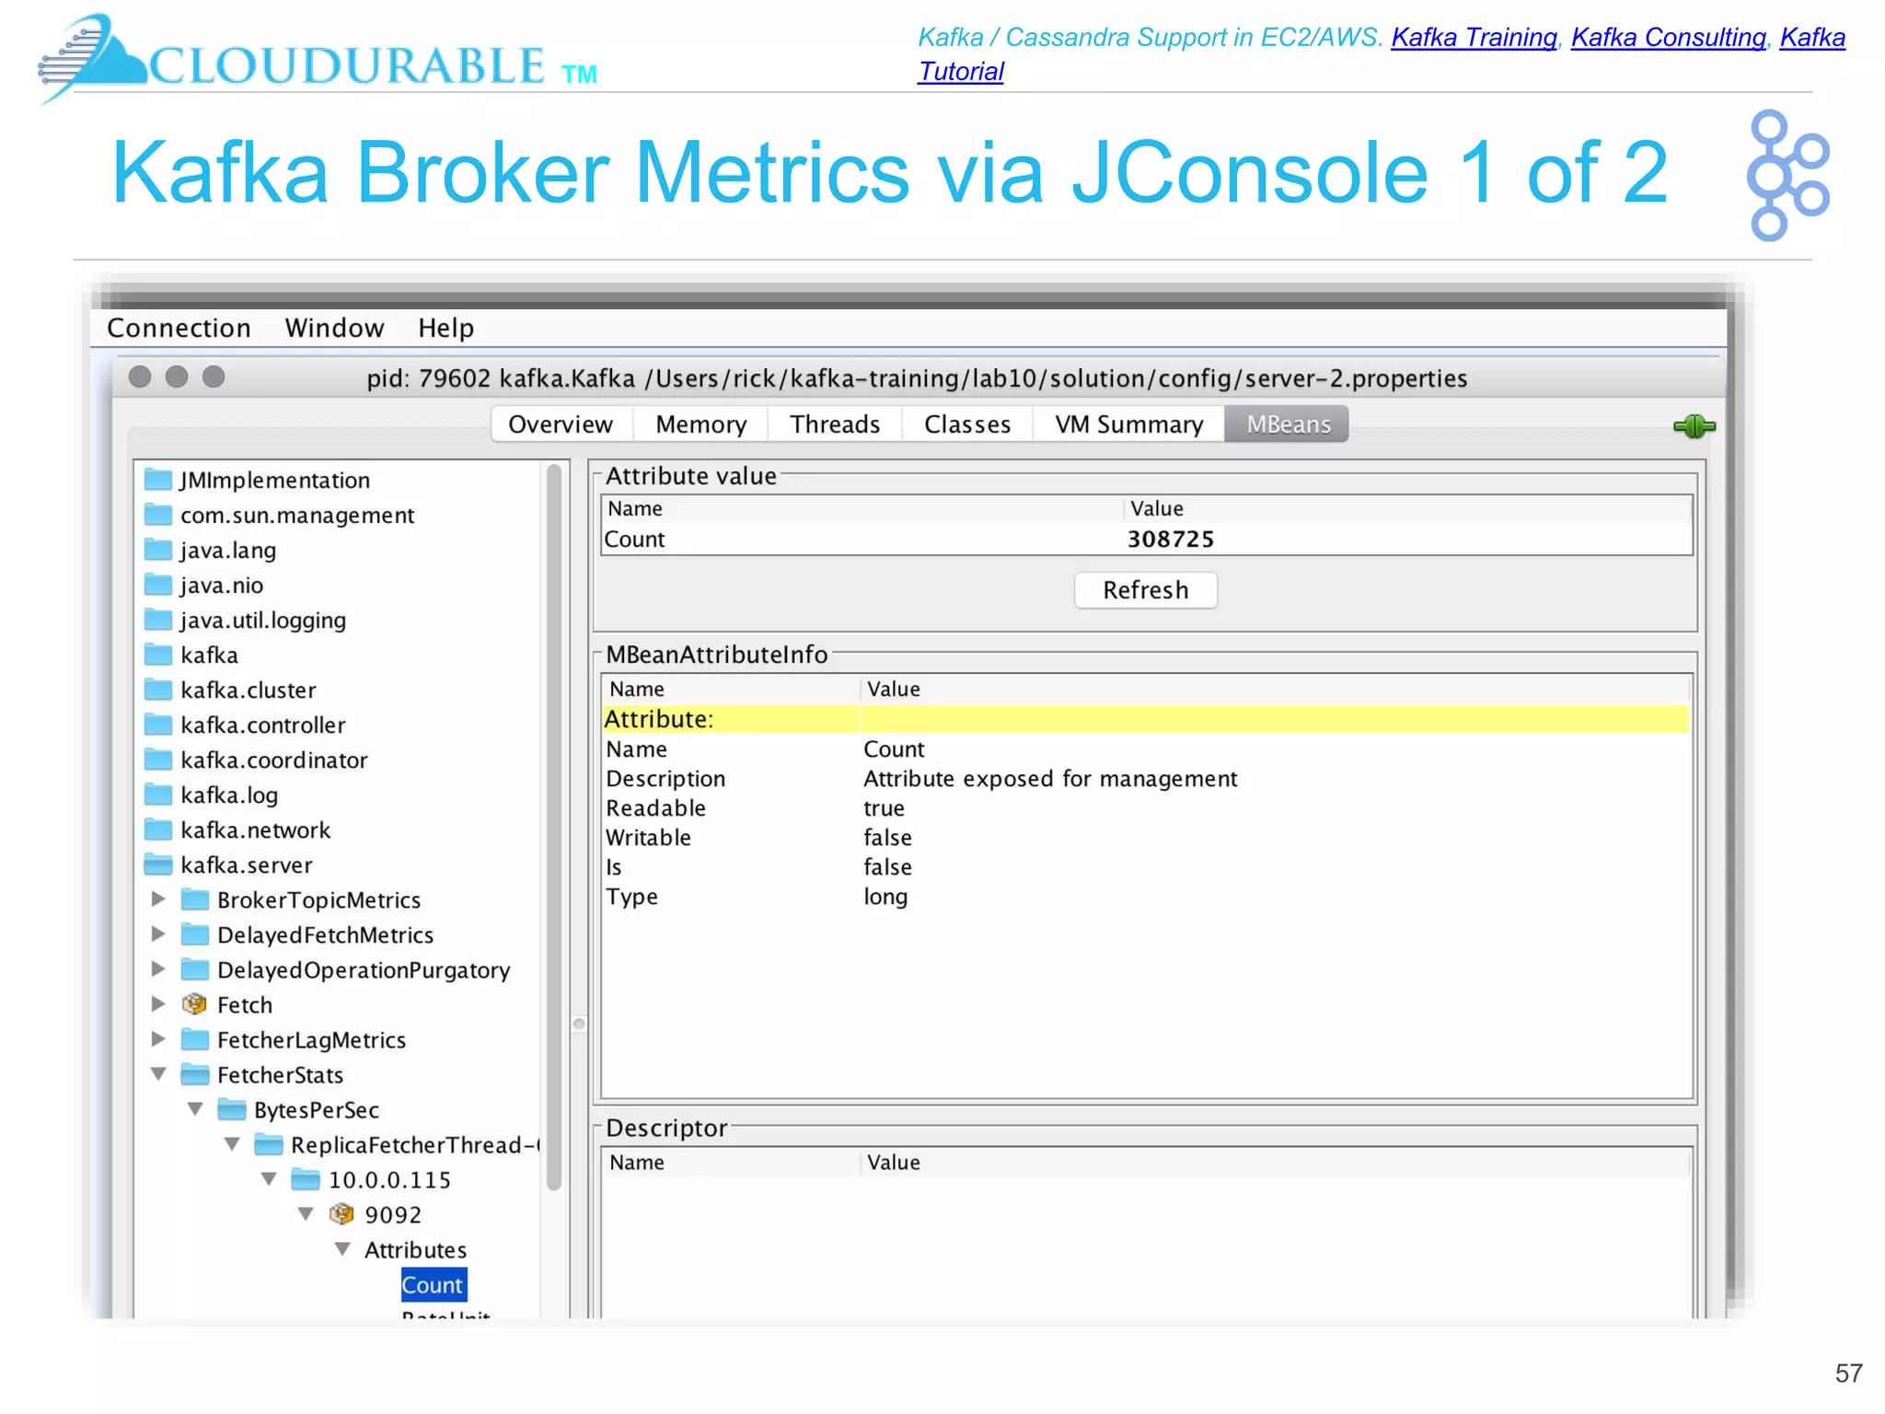Switch to the Threads tab
This screenshot has height=1414, width=1885.
pyautogui.click(x=834, y=424)
